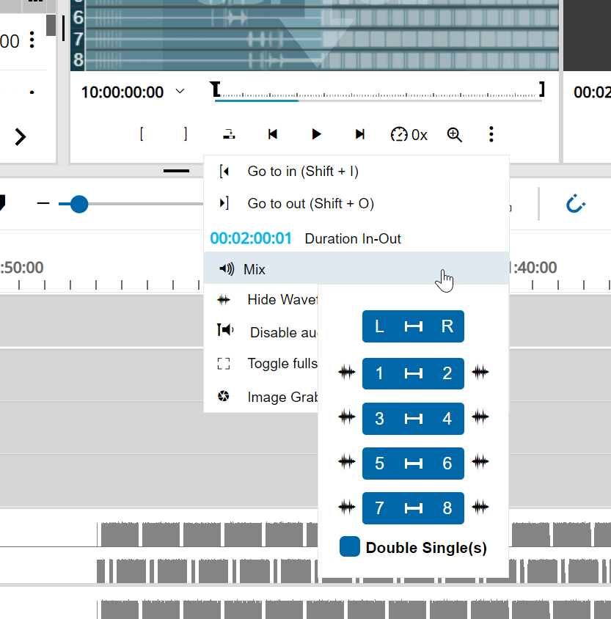Click the Mark Out bracket icon
This screenshot has height=619, width=611.
pyautogui.click(x=185, y=134)
